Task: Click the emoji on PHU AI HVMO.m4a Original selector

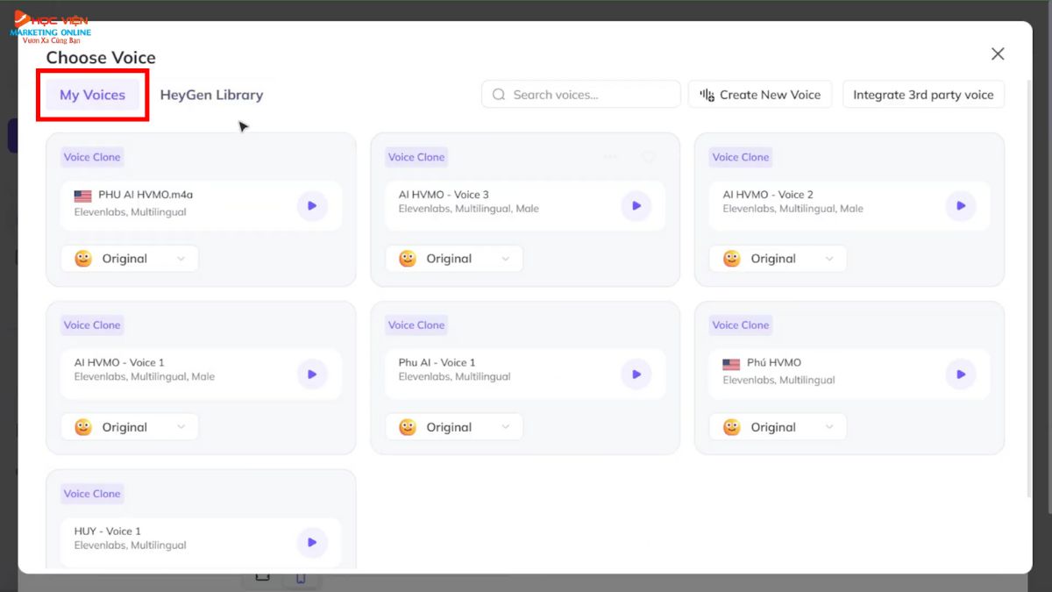Action: (x=83, y=259)
